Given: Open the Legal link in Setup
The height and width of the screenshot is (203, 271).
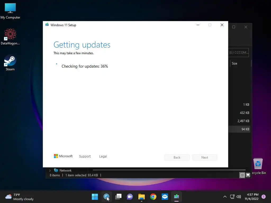Looking at the screenshot, I should coord(103,156).
